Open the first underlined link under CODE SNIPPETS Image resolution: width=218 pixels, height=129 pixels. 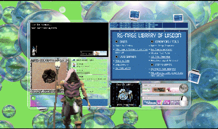pos(163,69)
